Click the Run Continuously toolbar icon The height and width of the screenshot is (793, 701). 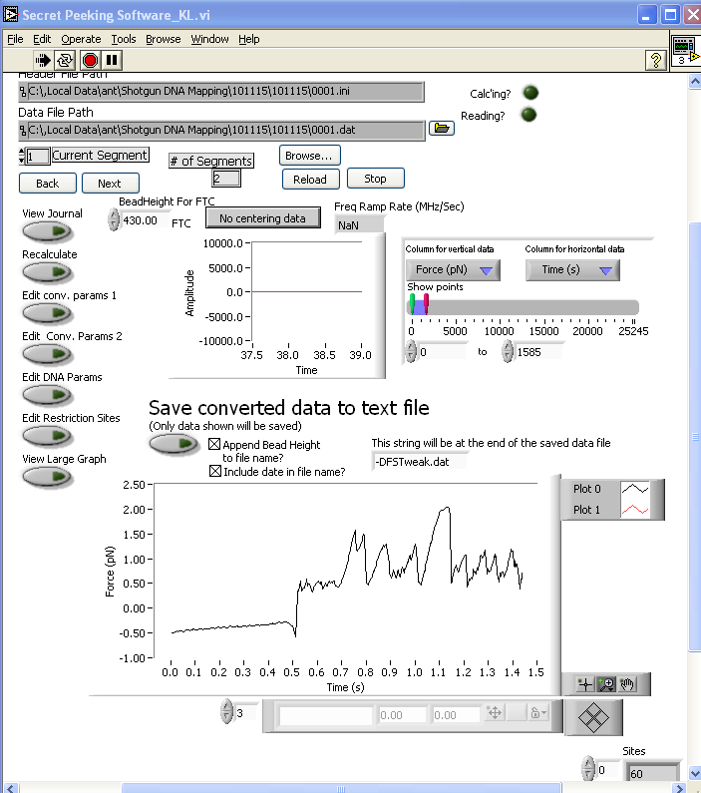pyautogui.click(x=67, y=61)
